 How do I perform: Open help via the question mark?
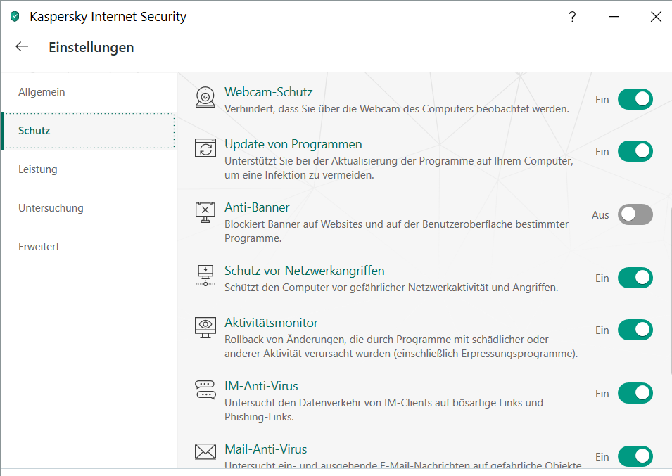click(573, 17)
